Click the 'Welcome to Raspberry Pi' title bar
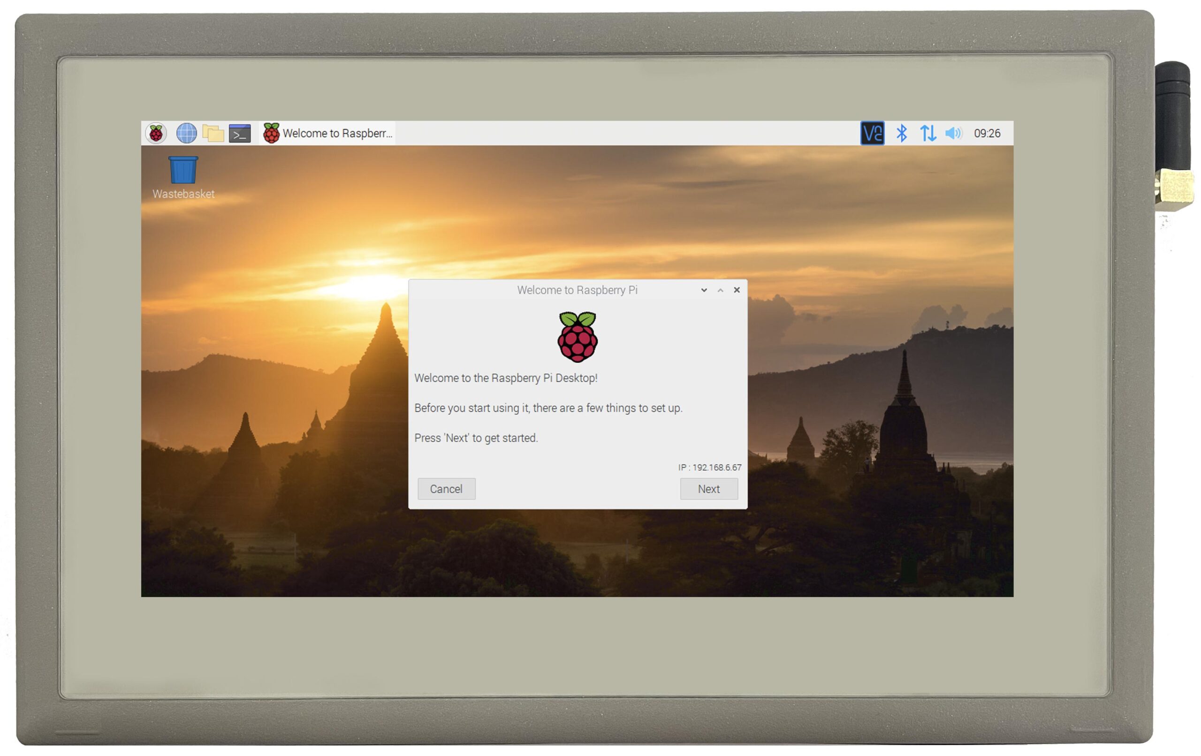 577,290
